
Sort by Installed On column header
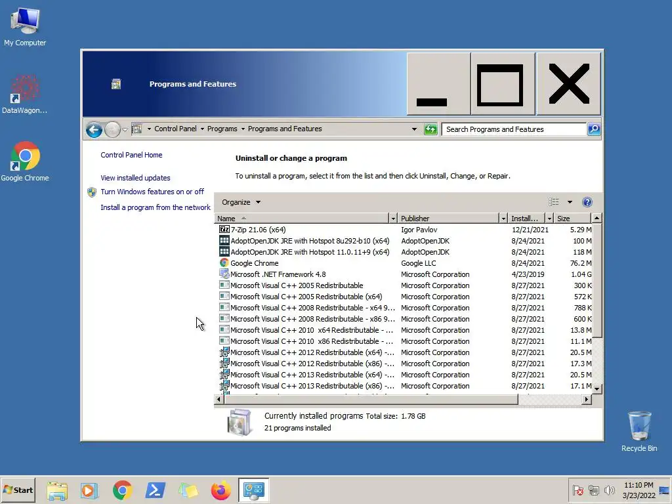(x=526, y=218)
